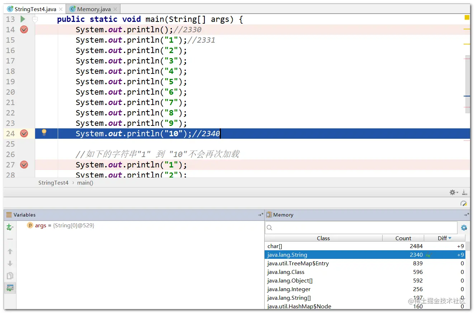474x313 pixels.
Task: Click the duplicate watch copy icon
Action: click(x=10, y=276)
